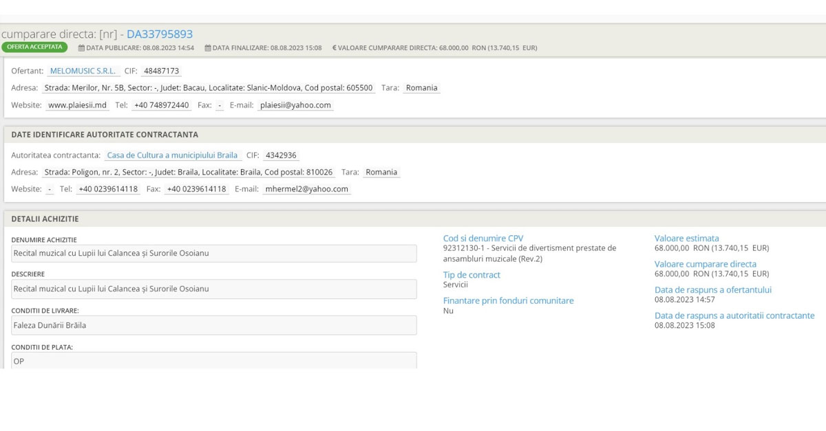Click Finantare prin fonduri comunitare label
Screen dimensions: 826x431
(x=508, y=300)
